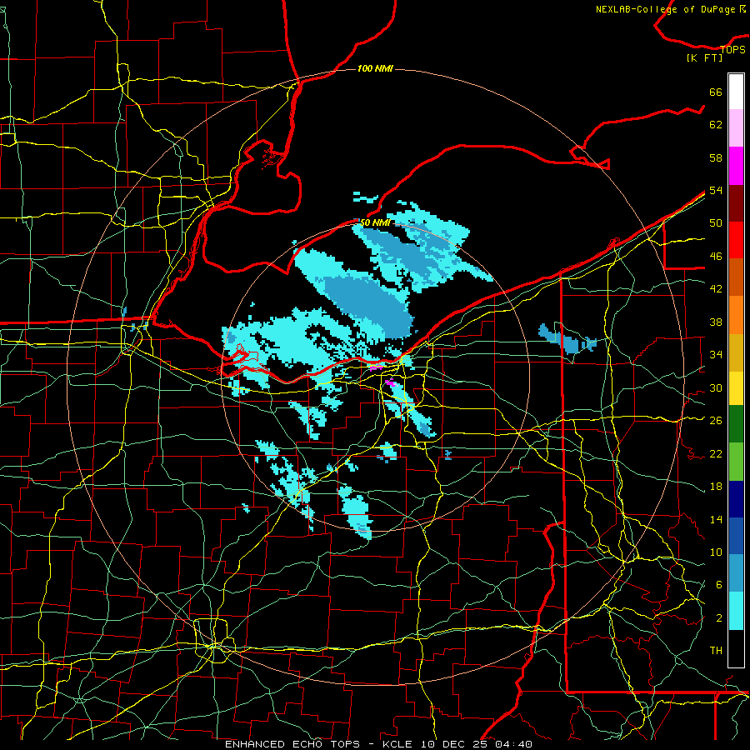The height and width of the screenshot is (750, 750).
Task: Click the 10 DEC 25 date stamp
Action: 453,744
